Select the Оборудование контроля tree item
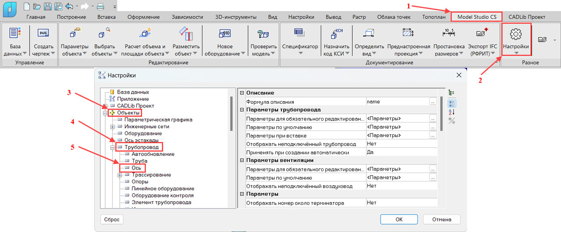This screenshot has height=232, width=561. click(163, 196)
